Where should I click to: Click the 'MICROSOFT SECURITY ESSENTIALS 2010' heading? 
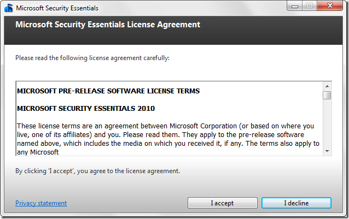pos(86,108)
